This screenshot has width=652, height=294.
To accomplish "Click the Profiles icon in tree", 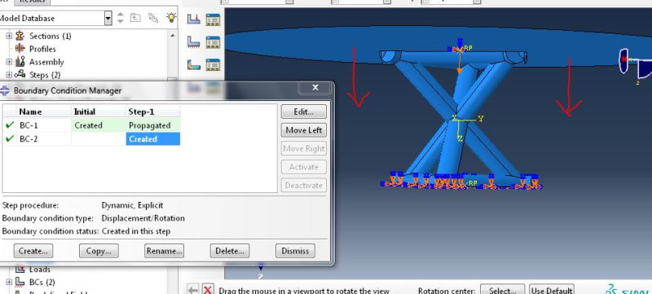I will point(20,49).
